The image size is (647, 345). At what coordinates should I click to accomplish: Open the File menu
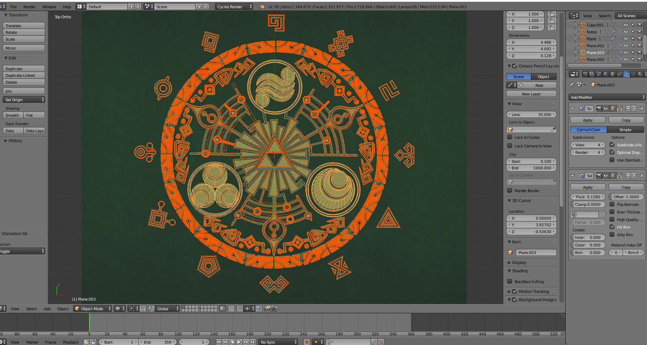(13, 7)
